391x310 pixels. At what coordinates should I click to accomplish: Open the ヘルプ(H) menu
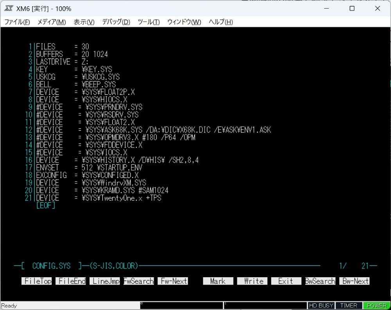pos(221,22)
